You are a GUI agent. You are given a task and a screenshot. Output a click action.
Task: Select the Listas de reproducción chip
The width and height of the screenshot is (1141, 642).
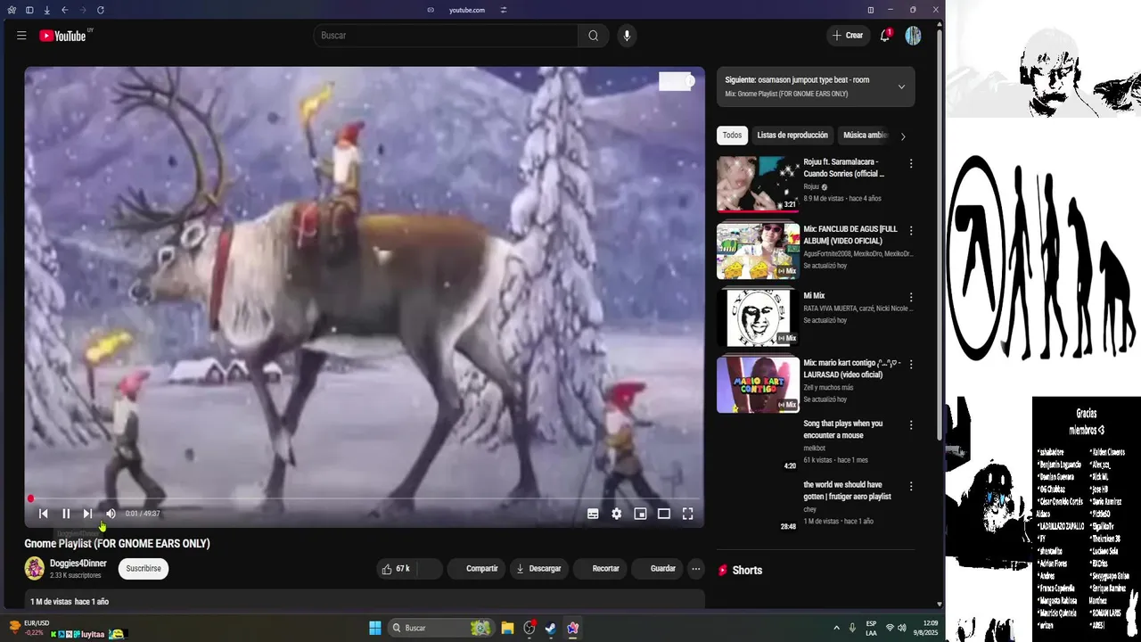coord(792,136)
